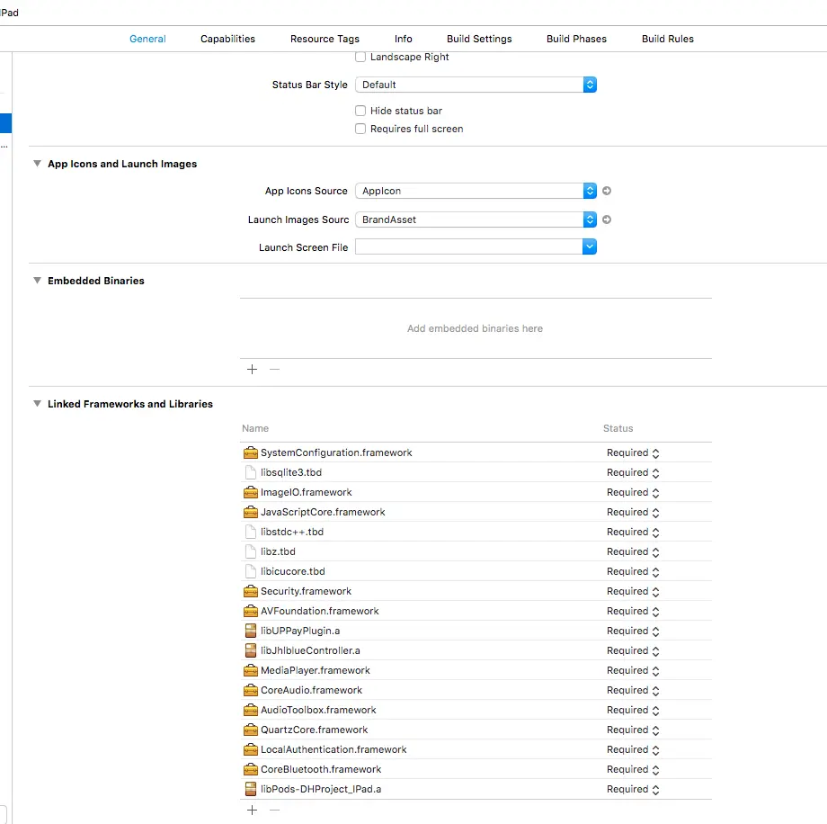Check Requires full screen option
The height and width of the screenshot is (824, 827).
click(x=360, y=129)
